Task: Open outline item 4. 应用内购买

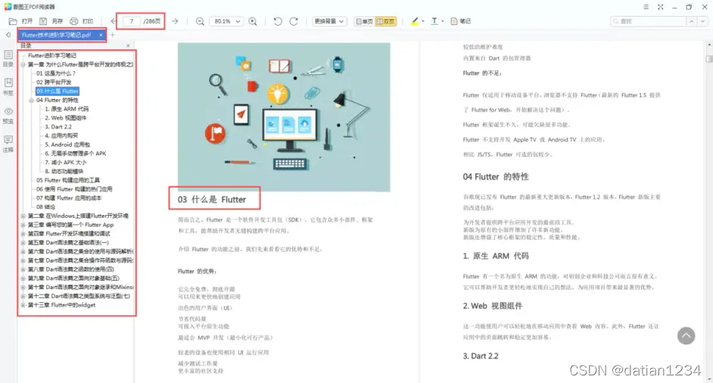Action: 61,135
